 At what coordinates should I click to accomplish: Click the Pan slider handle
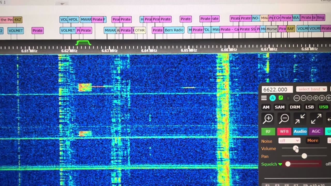coord(304,156)
